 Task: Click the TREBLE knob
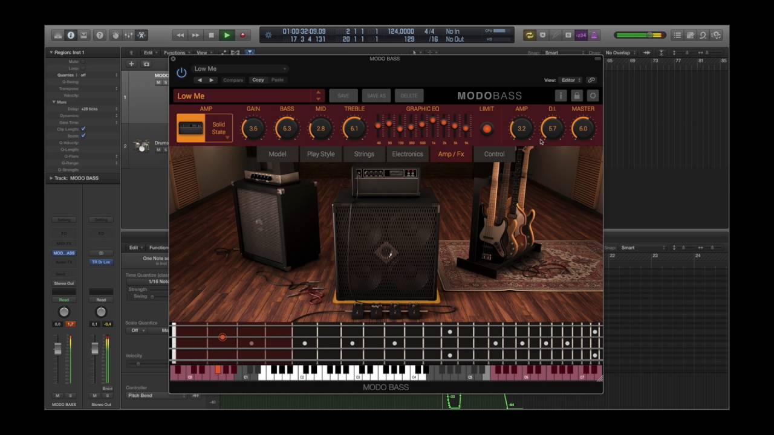pyautogui.click(x=354, y=128)
